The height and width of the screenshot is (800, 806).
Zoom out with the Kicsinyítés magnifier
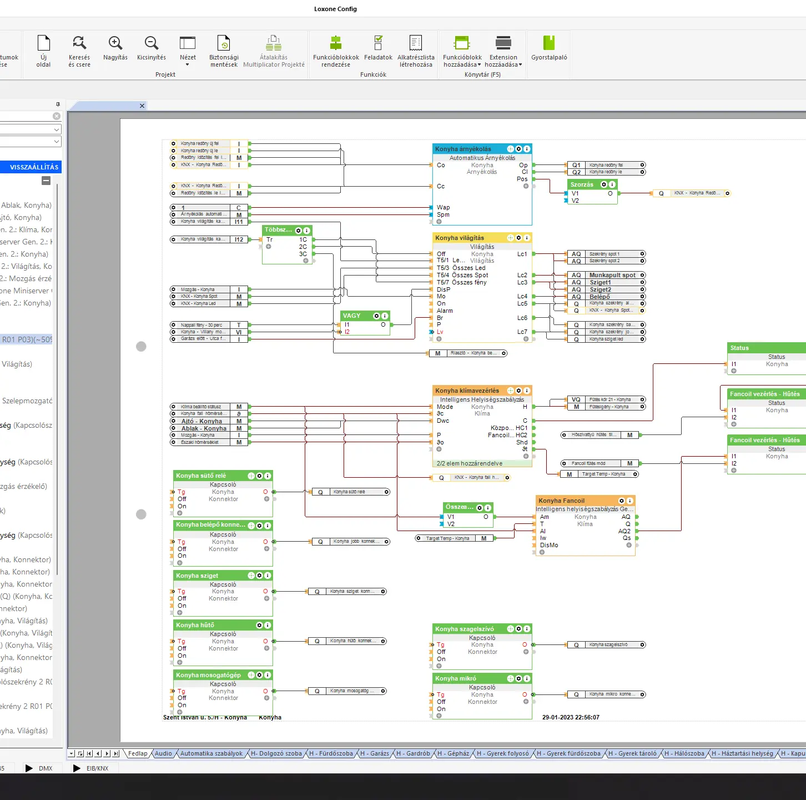pyautogui.click(x=152, y=48)
